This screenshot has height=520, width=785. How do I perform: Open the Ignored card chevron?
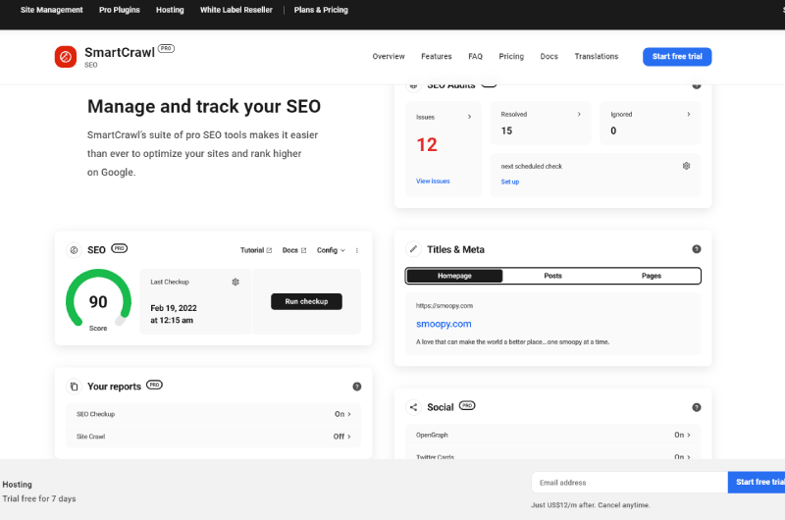click(x=689, y=114)
